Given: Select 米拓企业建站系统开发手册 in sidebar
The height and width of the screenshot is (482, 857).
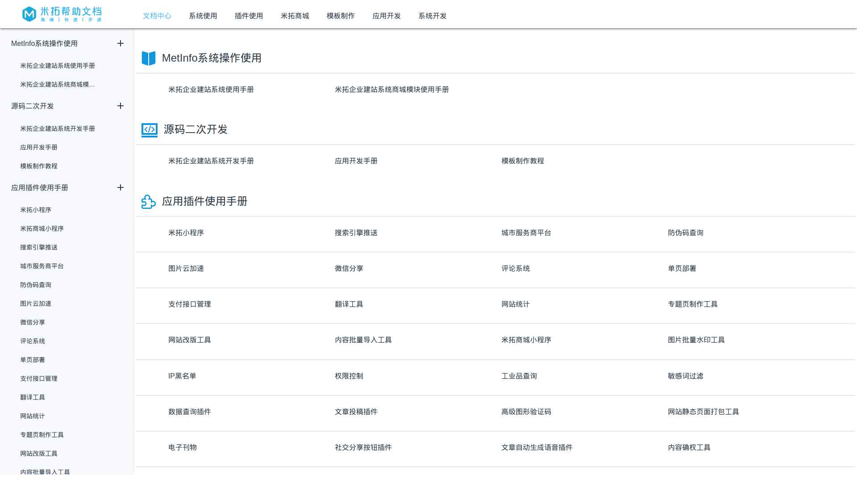Looking at the screenshot, I should [58, 129].
